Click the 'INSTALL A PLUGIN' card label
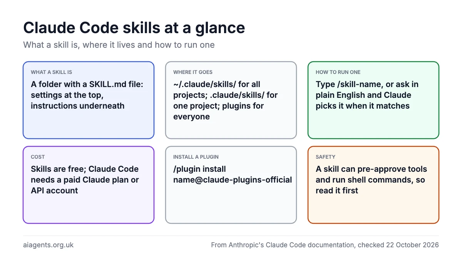Image resolution: width=462 pixels, height=260 pixels. click(197, 157)
